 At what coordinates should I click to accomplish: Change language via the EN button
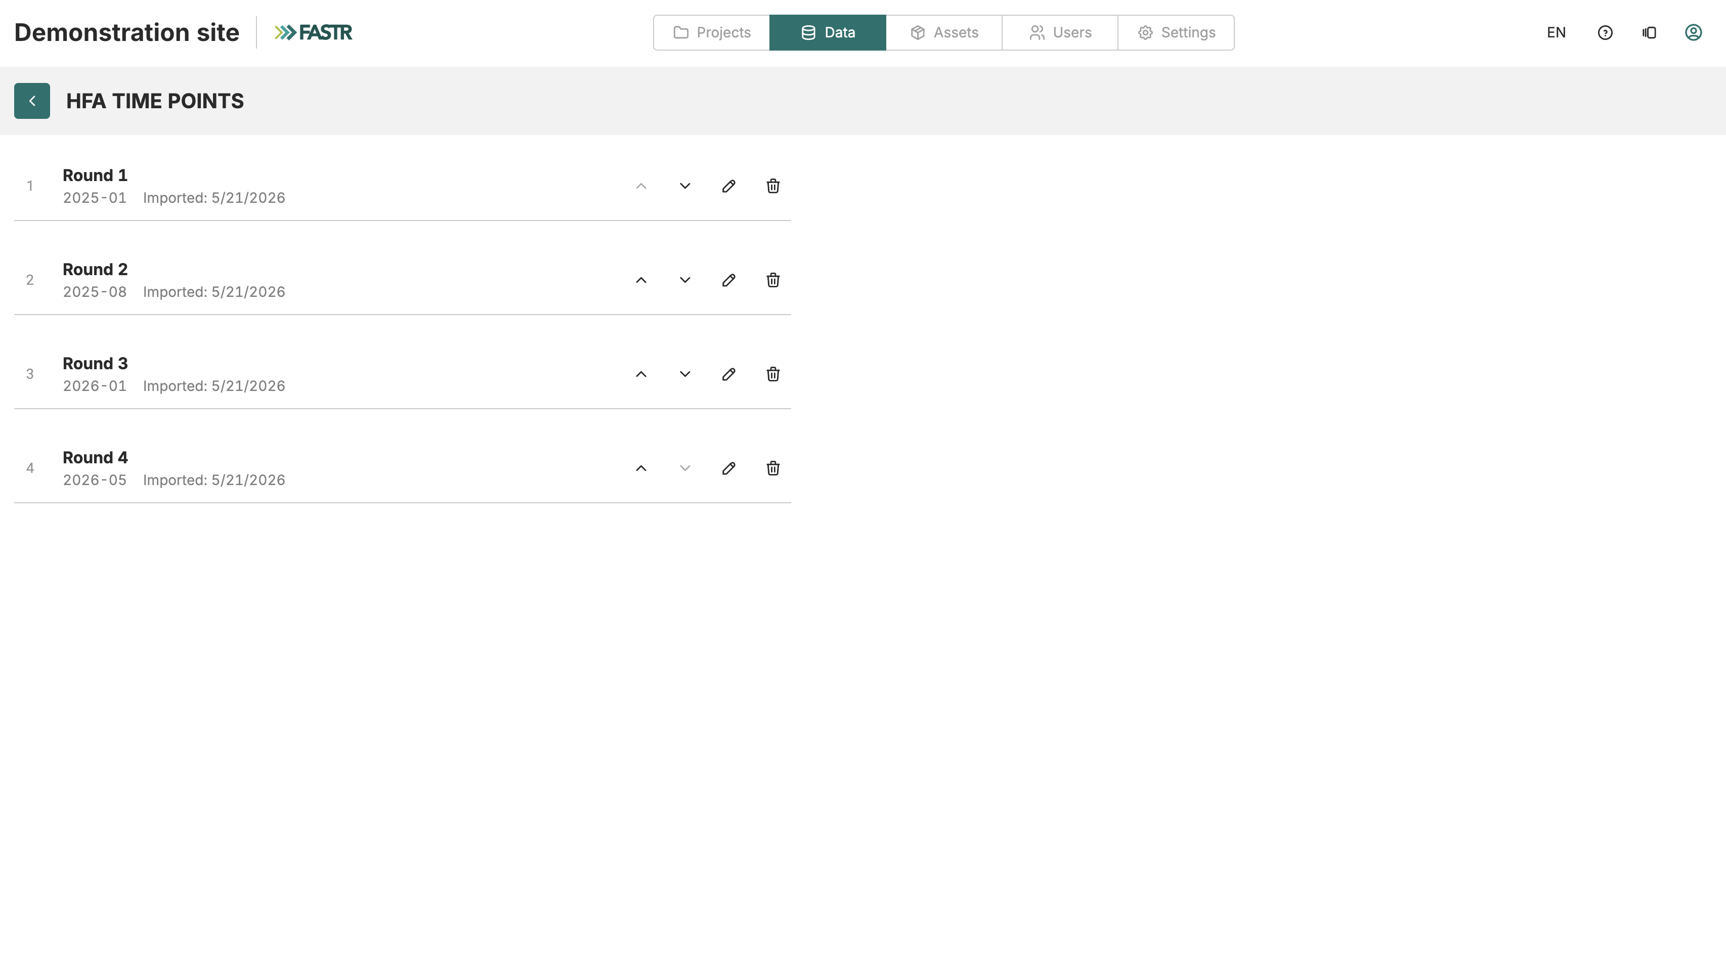pos(1556,32)
